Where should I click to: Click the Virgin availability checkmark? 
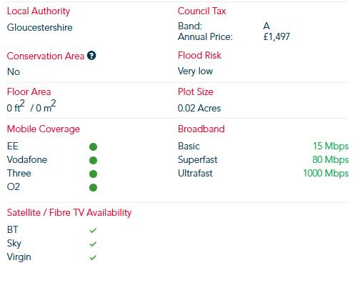93,257
